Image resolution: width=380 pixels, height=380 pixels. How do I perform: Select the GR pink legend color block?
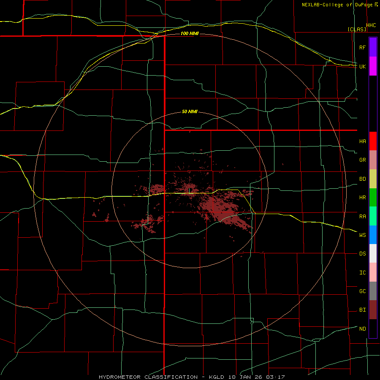point(373,160)
